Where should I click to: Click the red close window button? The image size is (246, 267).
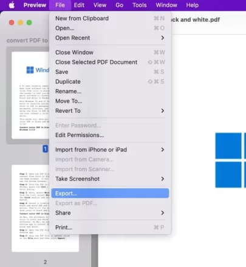[12, 22]
